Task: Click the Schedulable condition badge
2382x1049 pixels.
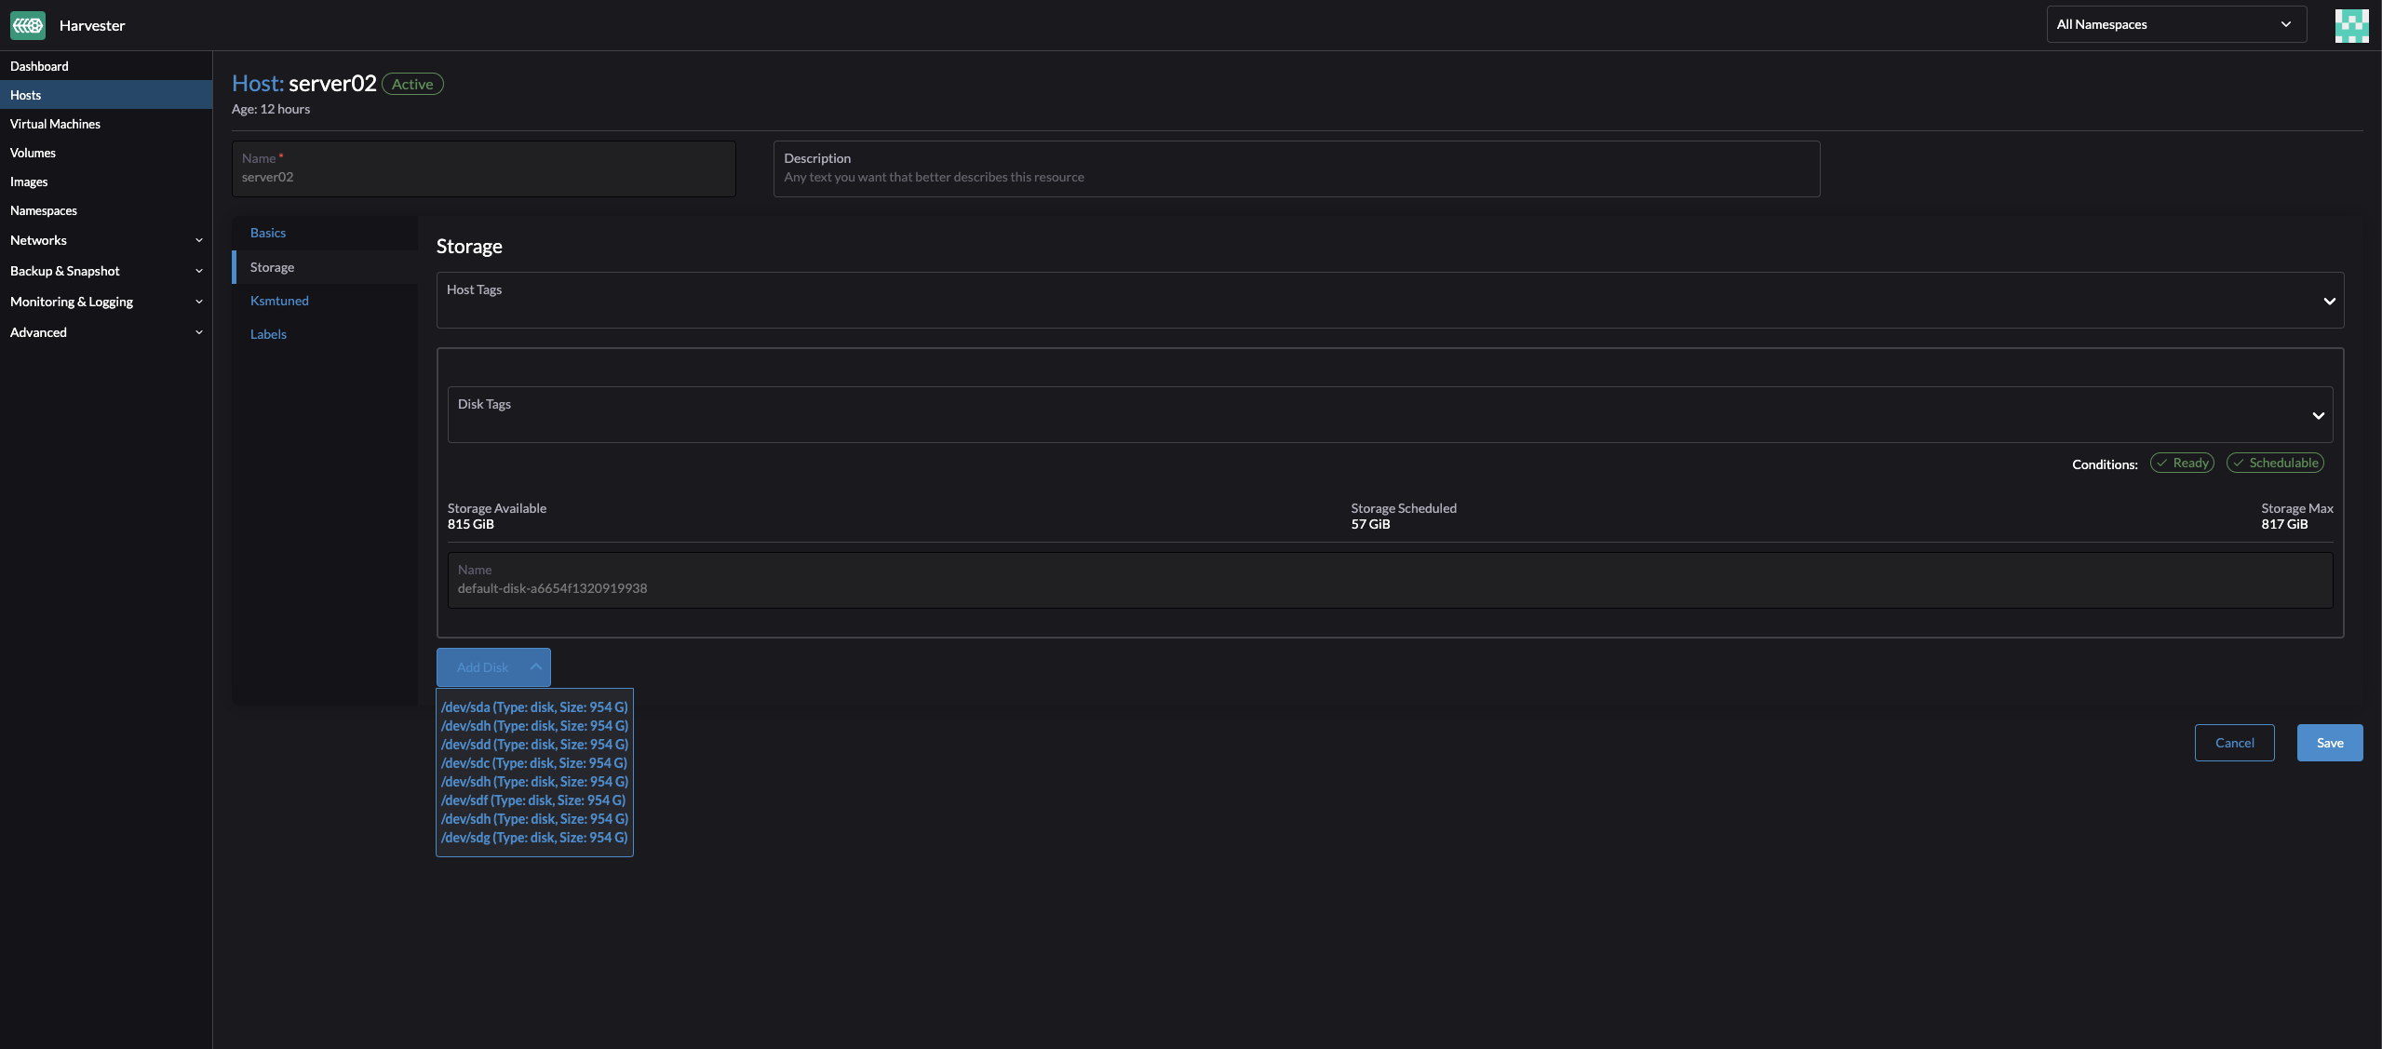Action: coord(2275,463)
